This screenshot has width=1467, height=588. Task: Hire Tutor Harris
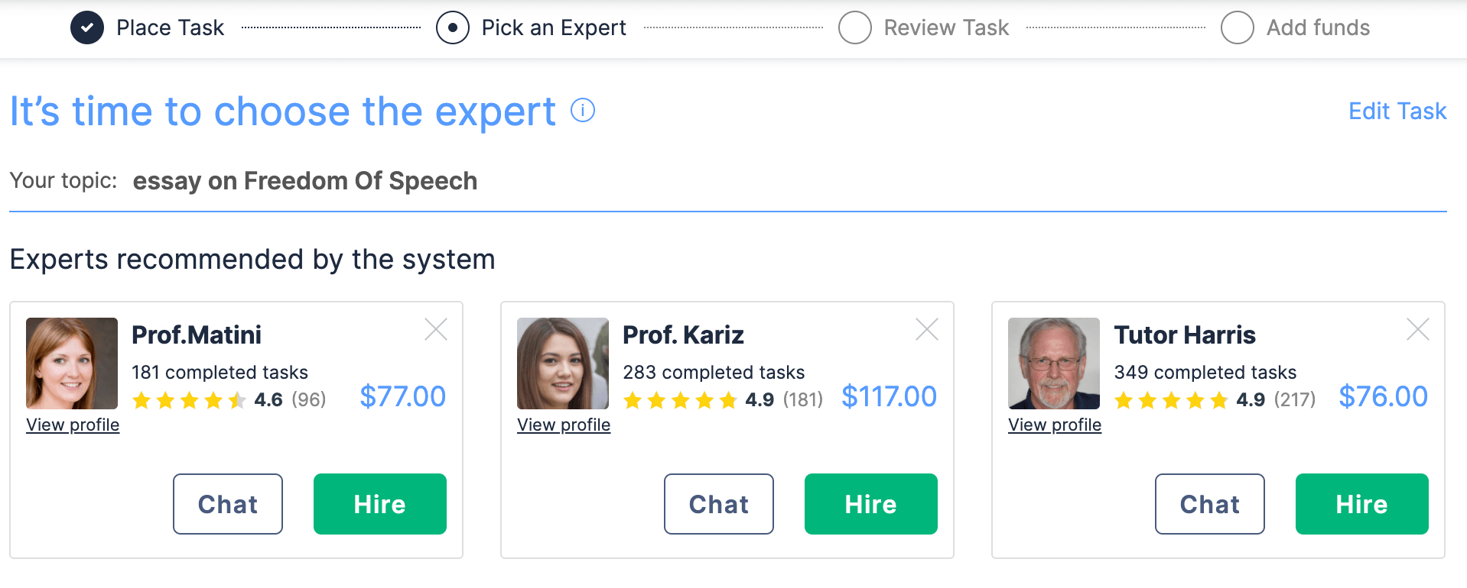[x=1362, y=504]
